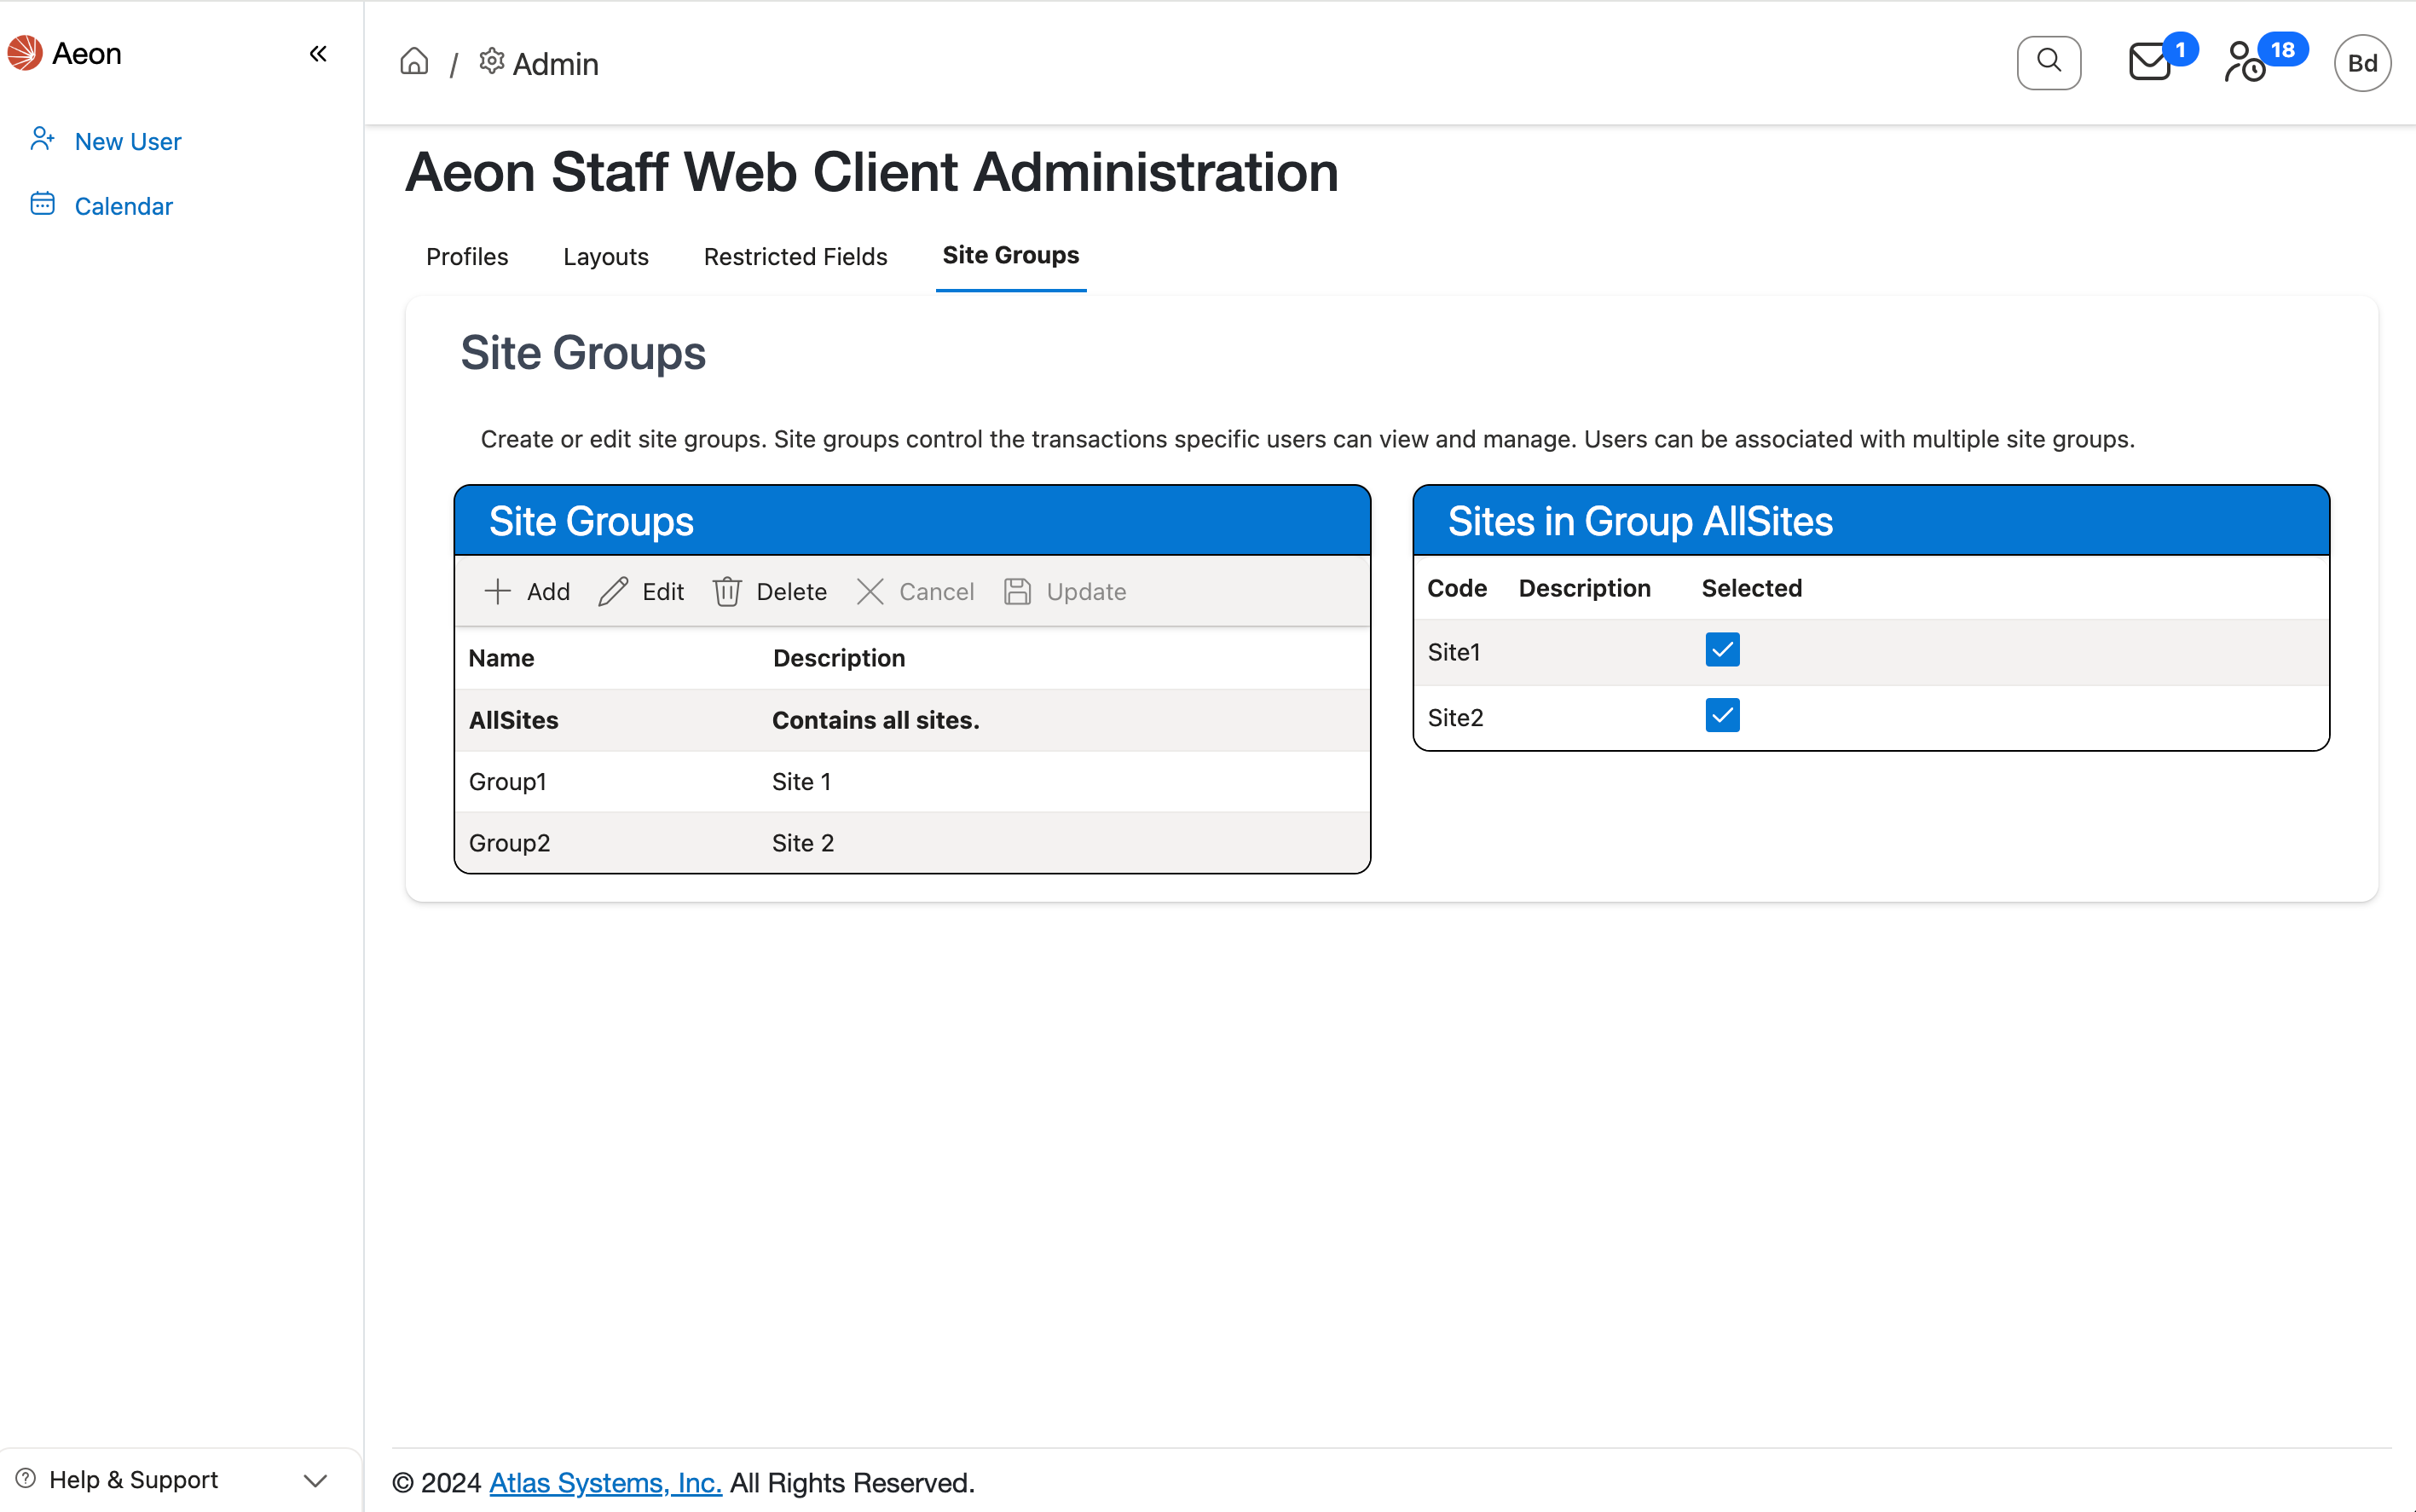Open the search magnifier icon
The height and width of the screenshot is (1512, 2416).
tap(2048, 62)
